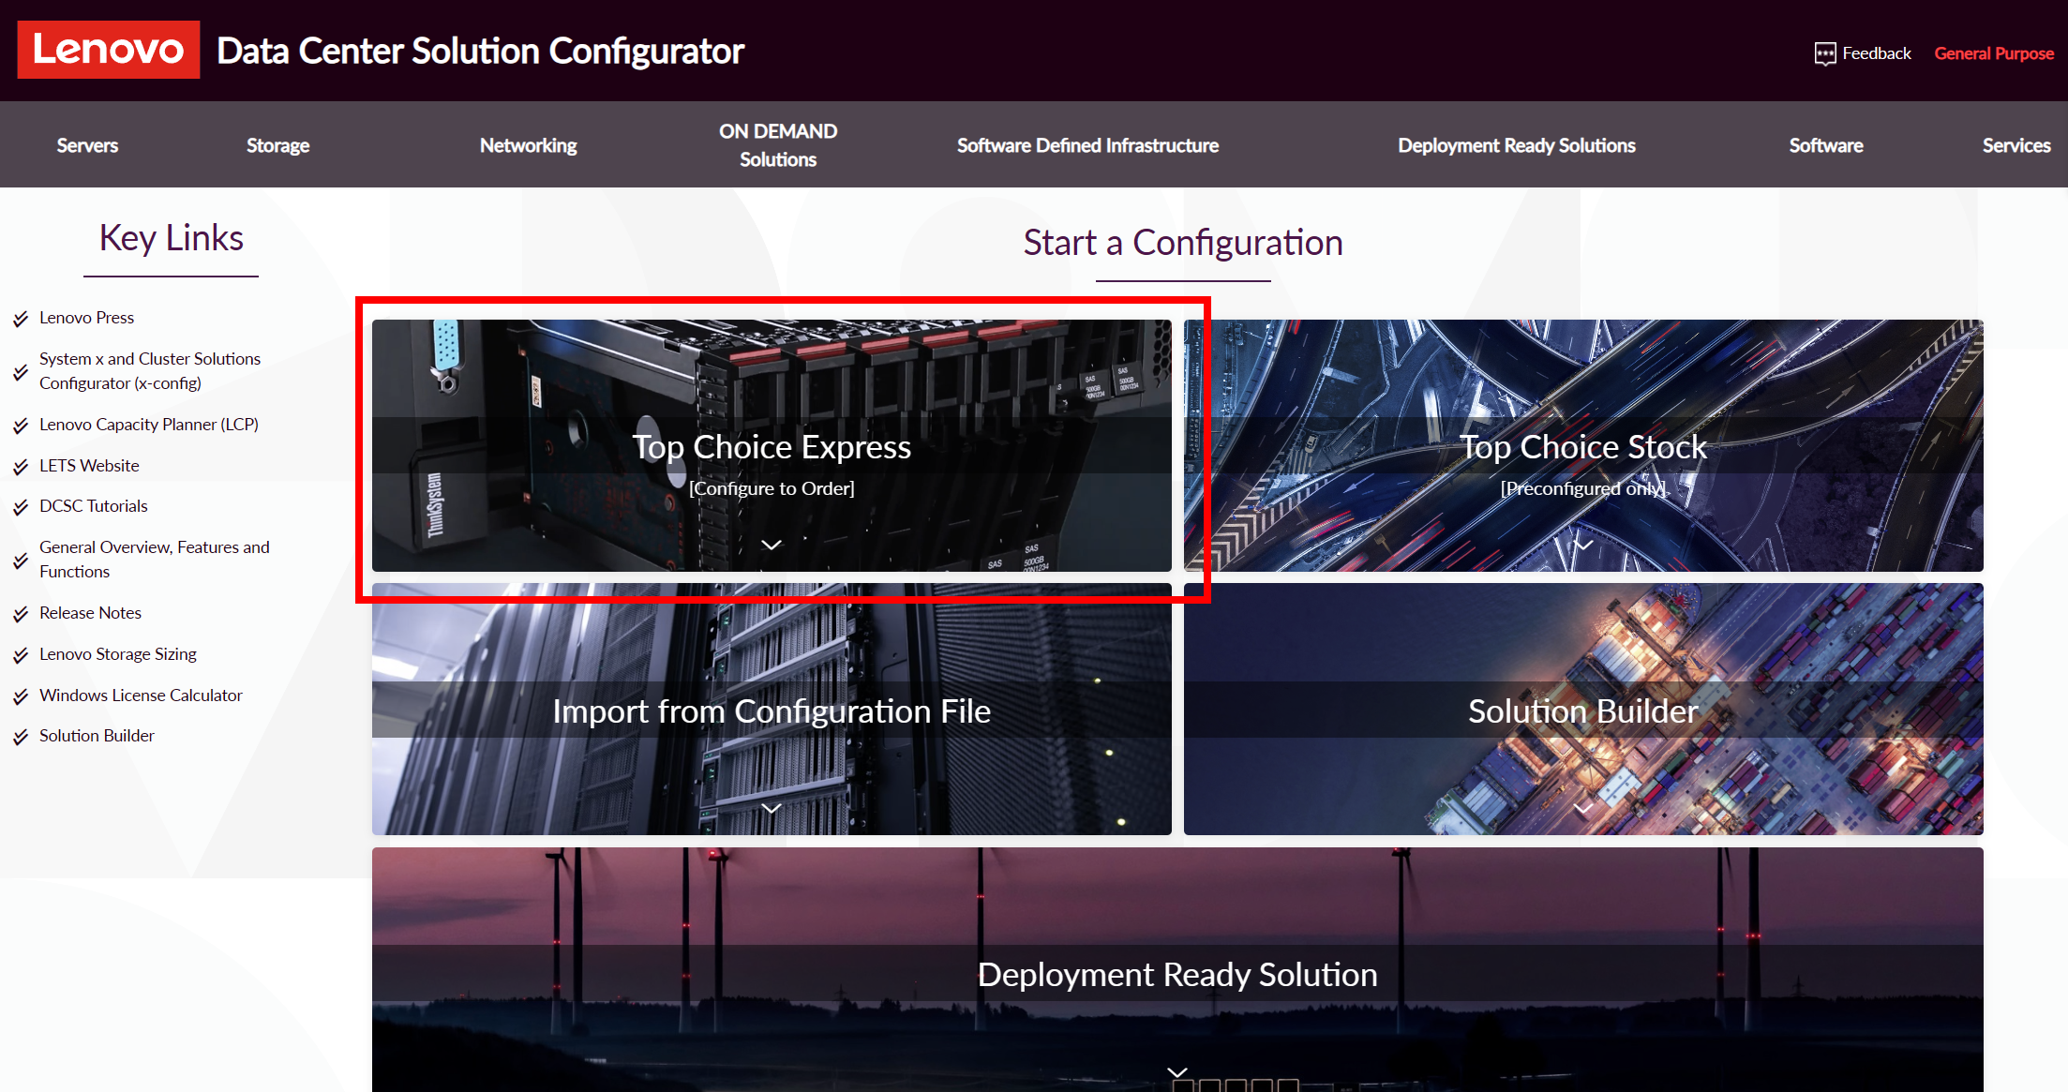Expand Deployment Ready Solution chevron
Screen dimensions: 2068x1092
point(1177,1071)
